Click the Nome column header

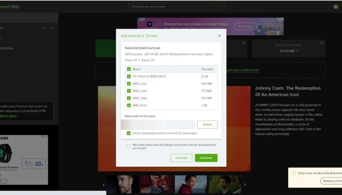point(137,69)
